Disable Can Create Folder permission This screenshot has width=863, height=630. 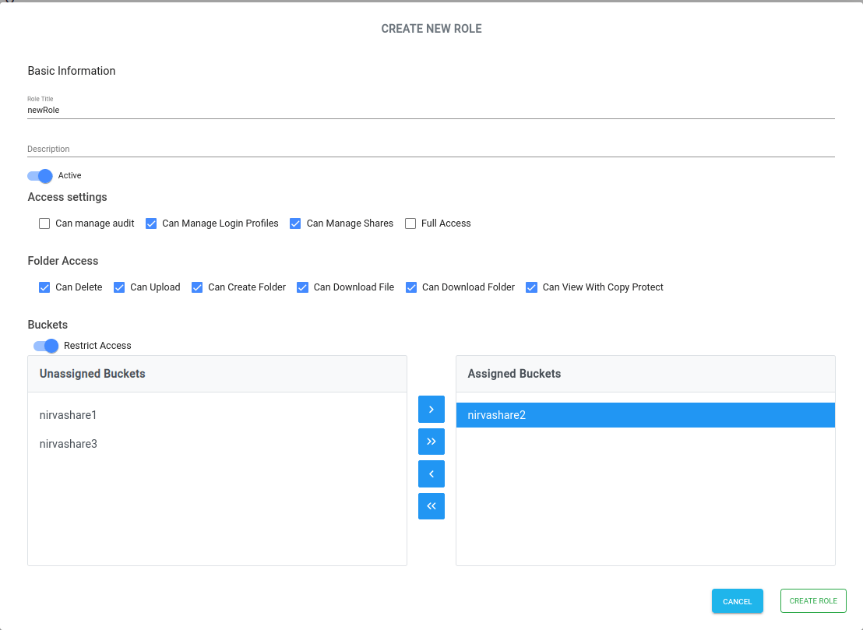click(197, 287)
